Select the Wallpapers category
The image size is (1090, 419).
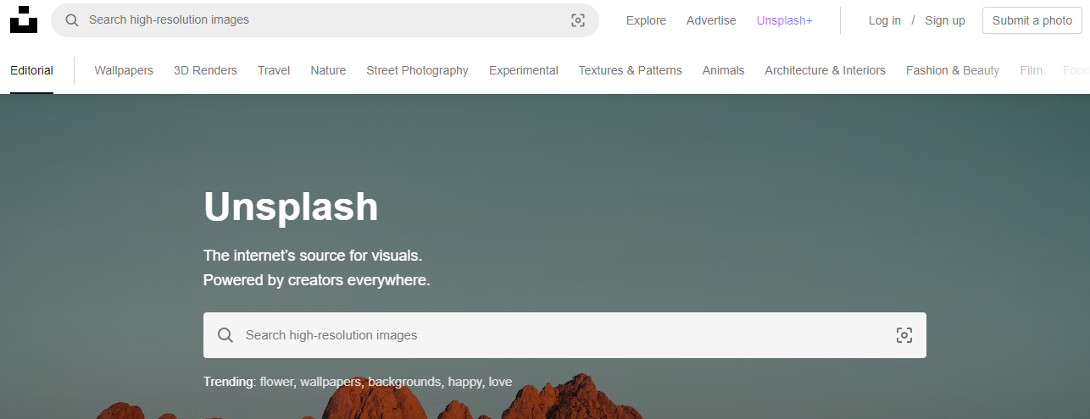124,70
